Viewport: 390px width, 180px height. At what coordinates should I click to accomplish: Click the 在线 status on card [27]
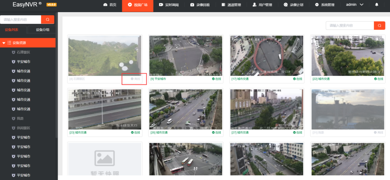(298, 133)
